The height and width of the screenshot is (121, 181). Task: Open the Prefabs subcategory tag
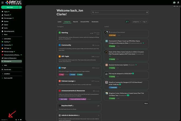point(72,75)
